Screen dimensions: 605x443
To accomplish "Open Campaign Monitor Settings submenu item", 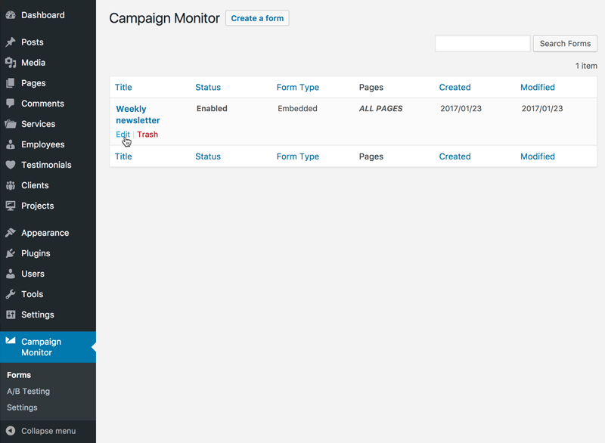I will click(x=22, y=407).
